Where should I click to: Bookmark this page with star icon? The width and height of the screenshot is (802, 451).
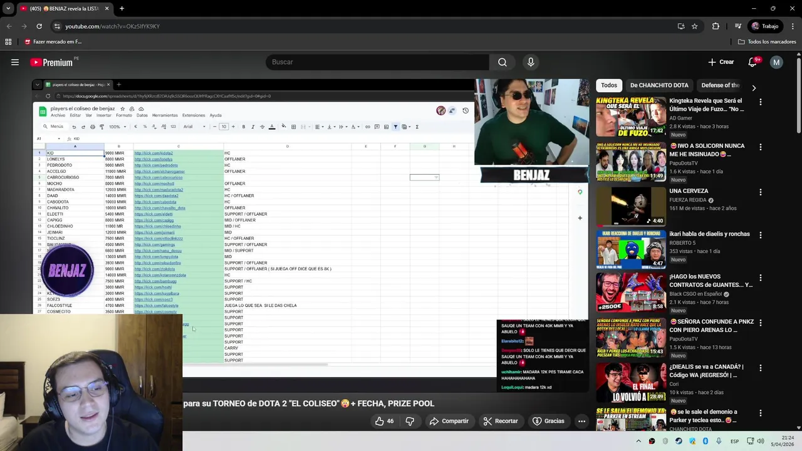[694, 26]
